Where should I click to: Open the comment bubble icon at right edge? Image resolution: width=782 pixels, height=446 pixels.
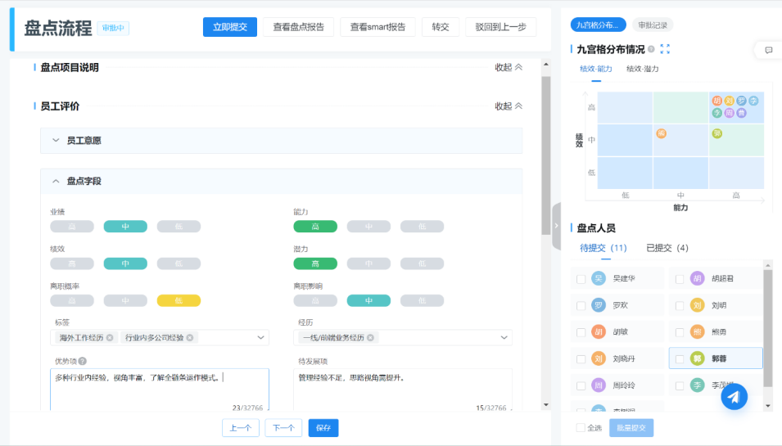pyautogui.click(x=768, y=50)
